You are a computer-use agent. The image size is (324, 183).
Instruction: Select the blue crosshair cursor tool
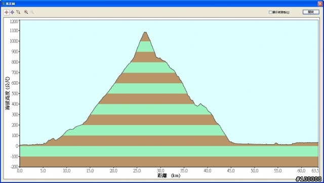point(12,12)
